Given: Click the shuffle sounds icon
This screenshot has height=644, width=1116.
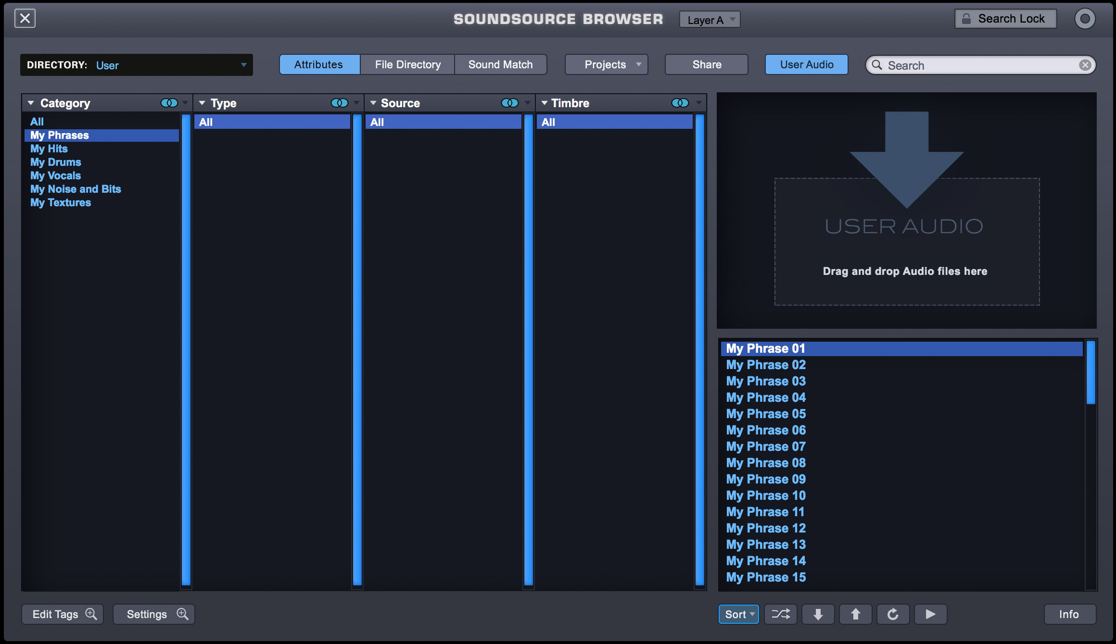Looking at the screenshot, I should click(780, 614).
